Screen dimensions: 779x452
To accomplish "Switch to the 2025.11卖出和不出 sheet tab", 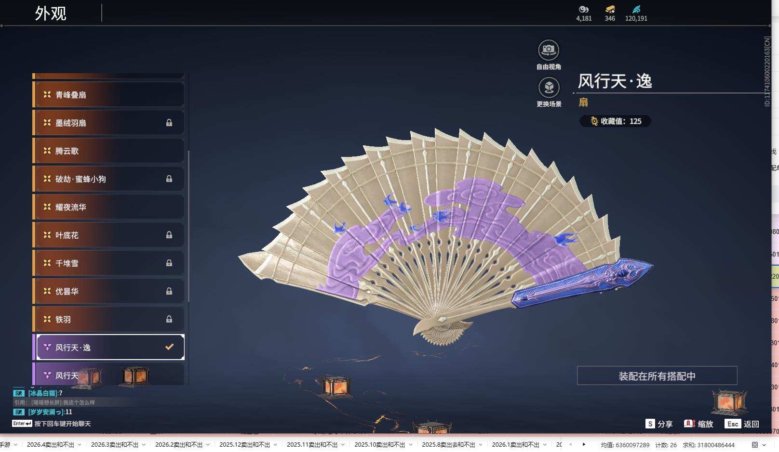I will click(x=312, y=445).
